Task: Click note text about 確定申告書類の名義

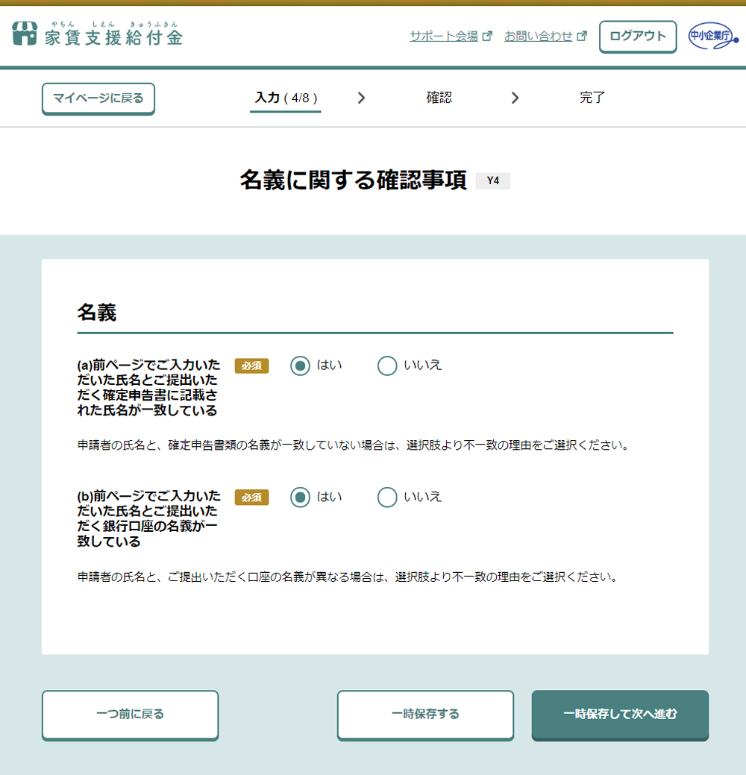Action: click(x=354, y=445)
